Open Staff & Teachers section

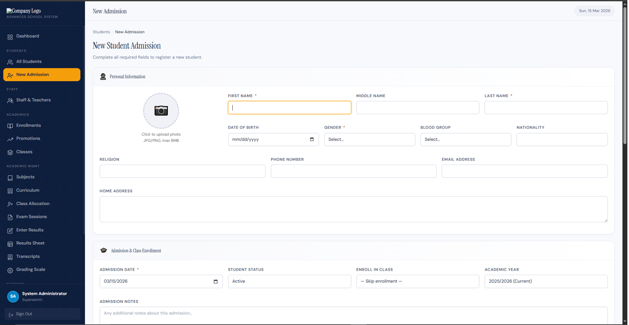[42, 100]
